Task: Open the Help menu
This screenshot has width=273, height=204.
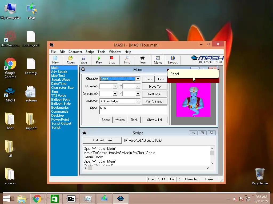Action: point(128,52)
